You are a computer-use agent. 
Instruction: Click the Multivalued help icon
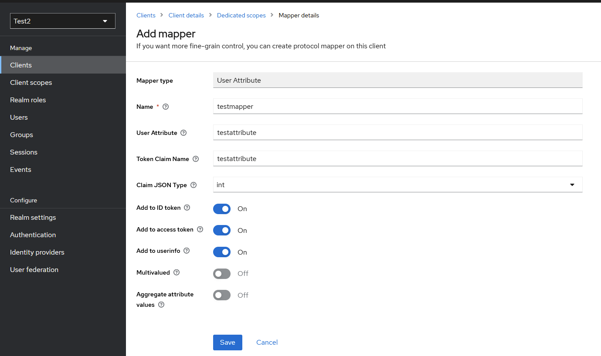(x=176, y=272)
